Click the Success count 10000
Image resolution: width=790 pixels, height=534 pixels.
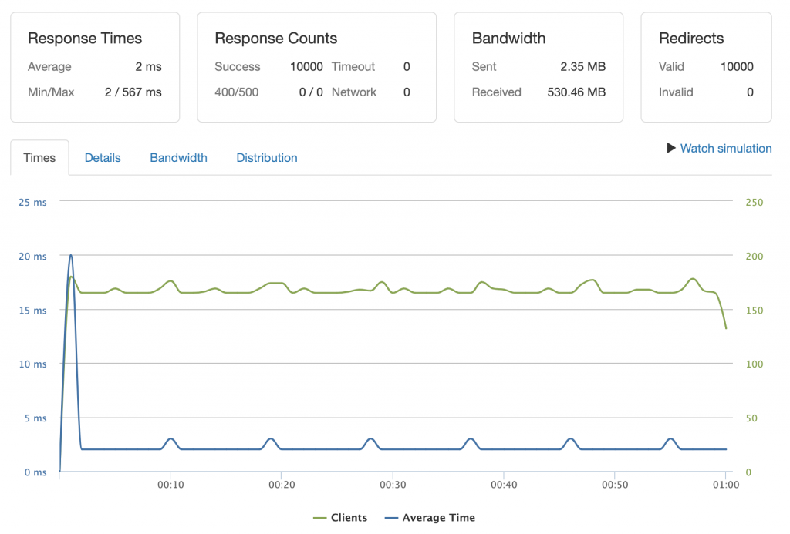pos(306,66)
